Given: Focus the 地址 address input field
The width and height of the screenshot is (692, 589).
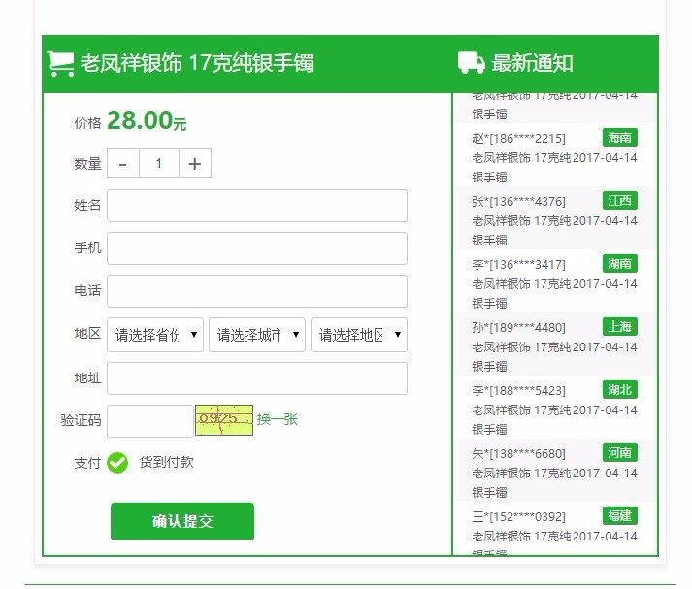Looking at the screenshot, I should tap(257, 378).
